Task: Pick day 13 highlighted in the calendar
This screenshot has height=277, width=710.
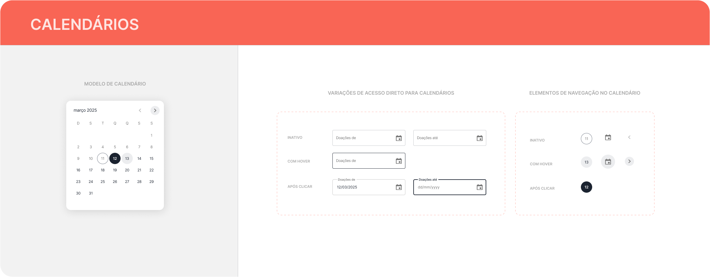Action: coord(127,159)
